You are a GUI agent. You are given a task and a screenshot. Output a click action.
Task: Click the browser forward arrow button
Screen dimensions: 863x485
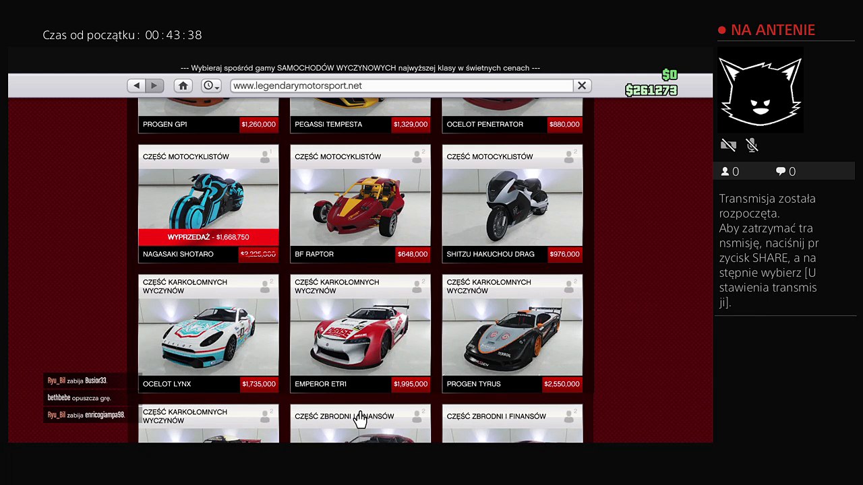pyautogui.click(x=154, y=86)
